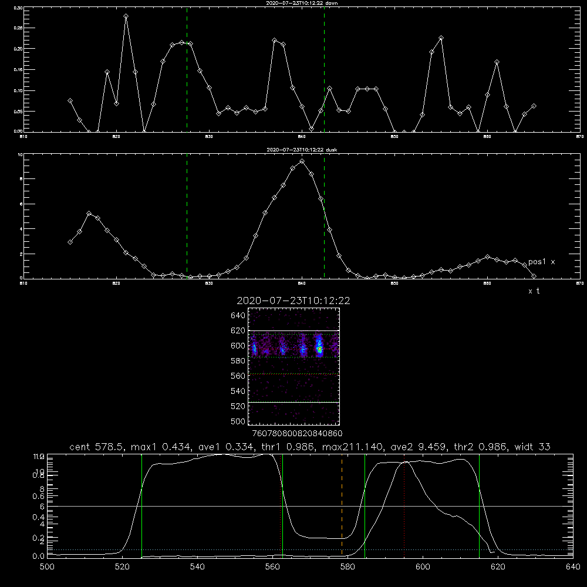The image size is (587, 587).
Task: Click '580' on the bottom plot x-axis
Action: pos(348,567)
